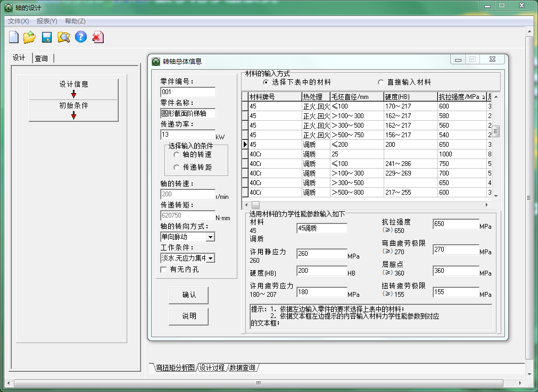This screenshot has width=538, height=392.
Task: Switch to the 查询 tab
Action: [42, 59]
